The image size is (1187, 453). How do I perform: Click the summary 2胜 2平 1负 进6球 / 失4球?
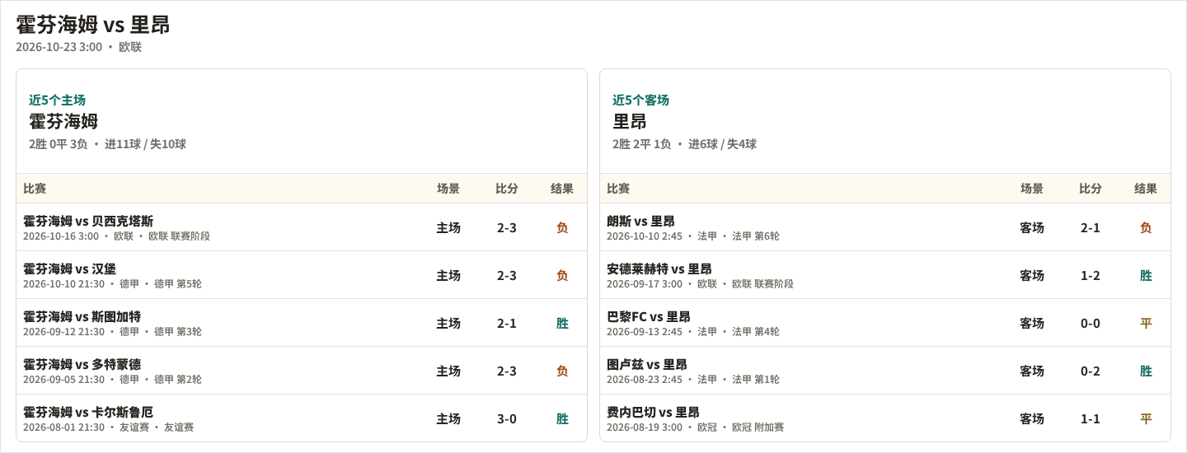[x=684, y=144]
